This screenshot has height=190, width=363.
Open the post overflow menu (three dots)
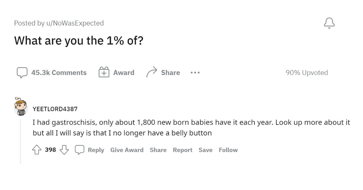[195, 72]
